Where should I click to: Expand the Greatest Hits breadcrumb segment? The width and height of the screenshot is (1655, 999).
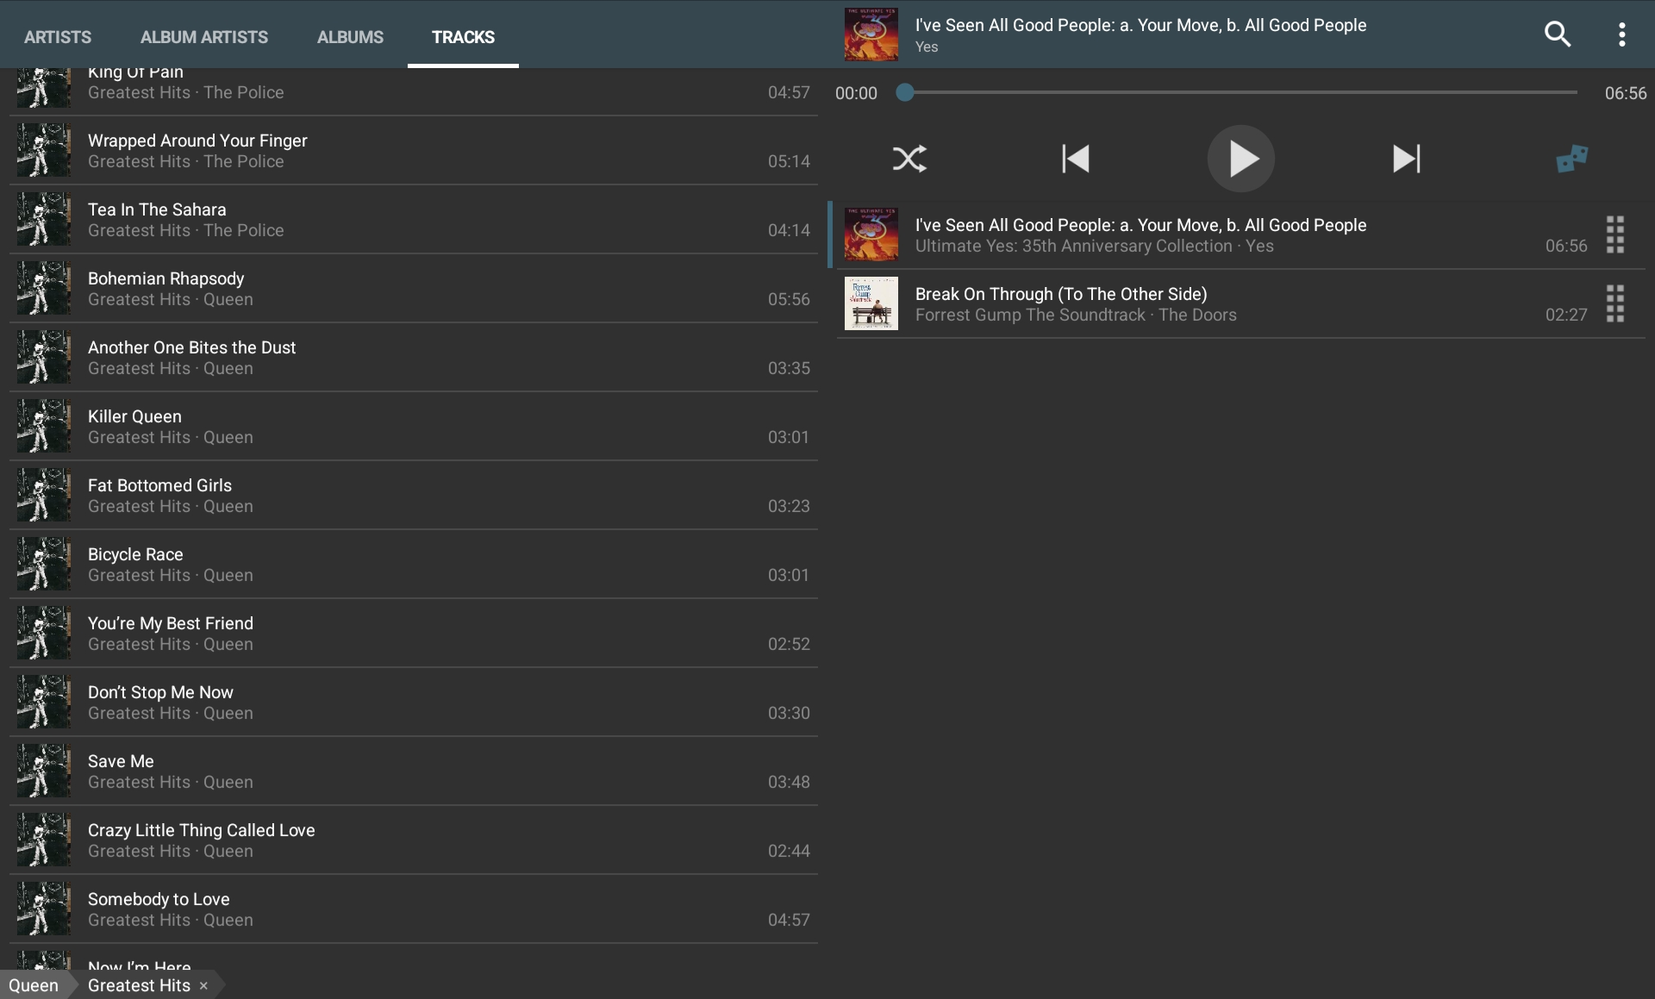[138, 985]
